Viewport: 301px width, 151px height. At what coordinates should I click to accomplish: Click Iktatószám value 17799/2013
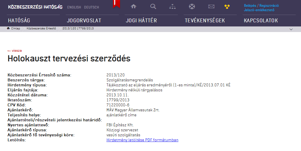click(x=118, y=100)
